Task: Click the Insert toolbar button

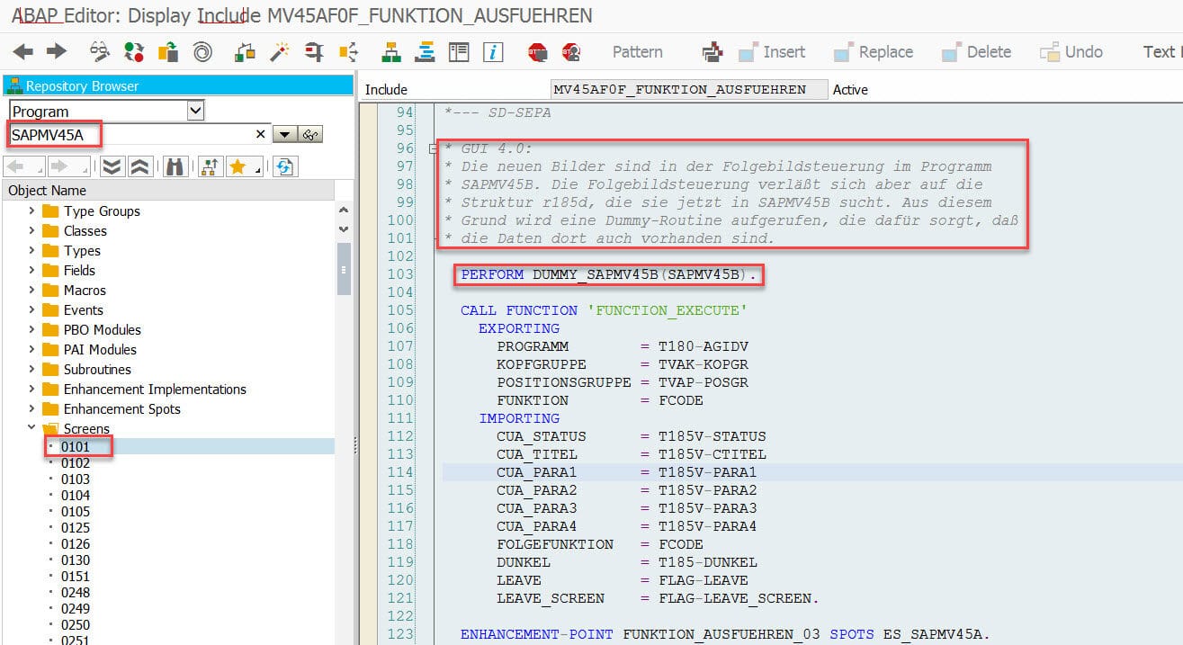Action: [772, 52]
